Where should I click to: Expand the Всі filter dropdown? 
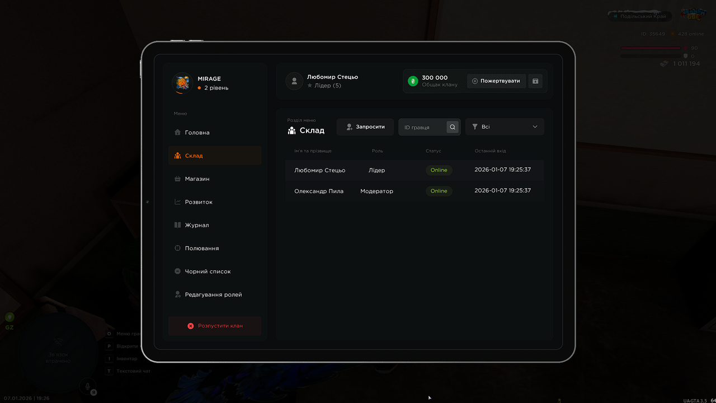coord(505,127)
